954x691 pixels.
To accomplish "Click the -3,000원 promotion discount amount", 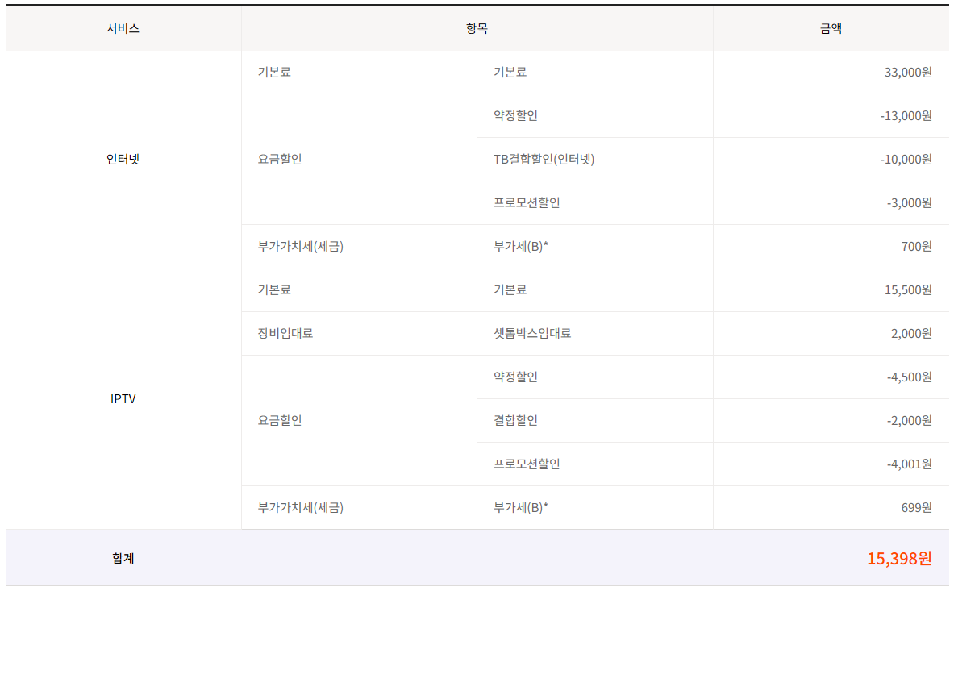I will coord(909,202).
